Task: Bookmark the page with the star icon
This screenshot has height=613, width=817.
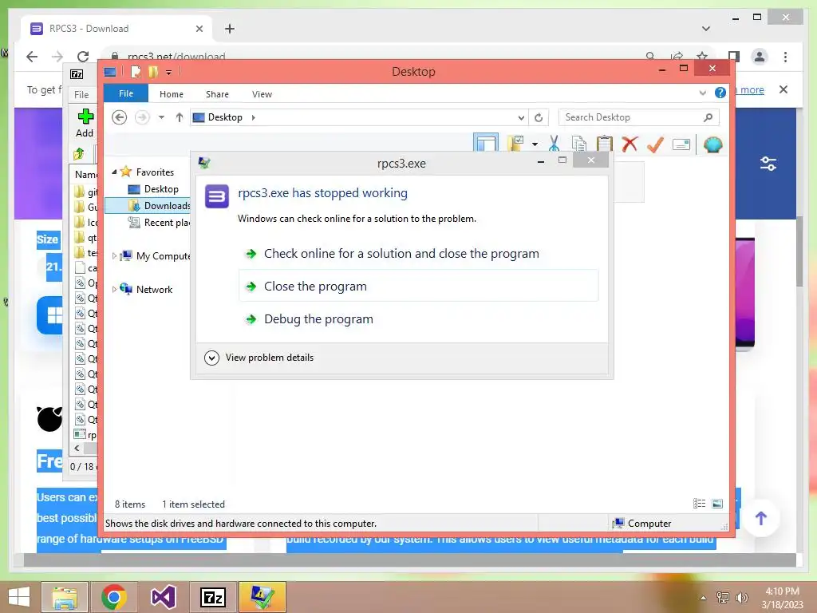Action: [702, 56]
